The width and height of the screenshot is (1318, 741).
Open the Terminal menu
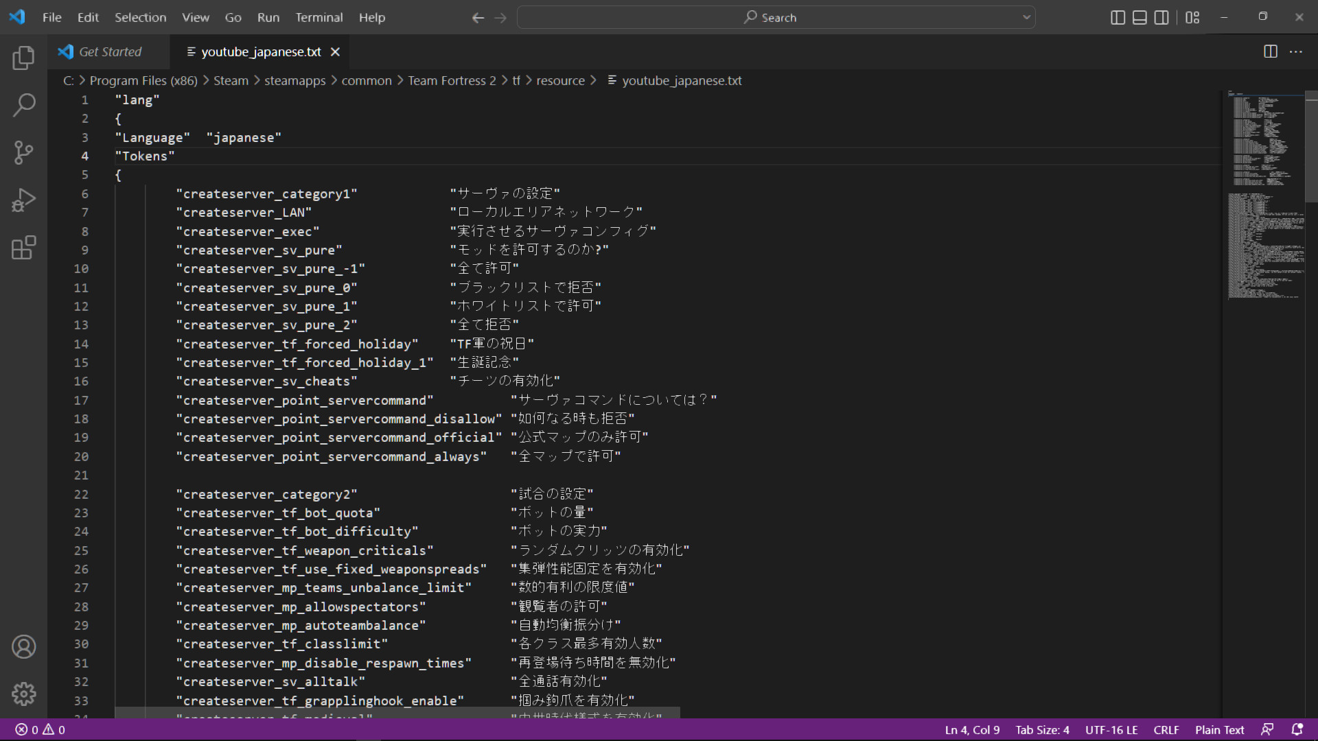coord(319,18)
